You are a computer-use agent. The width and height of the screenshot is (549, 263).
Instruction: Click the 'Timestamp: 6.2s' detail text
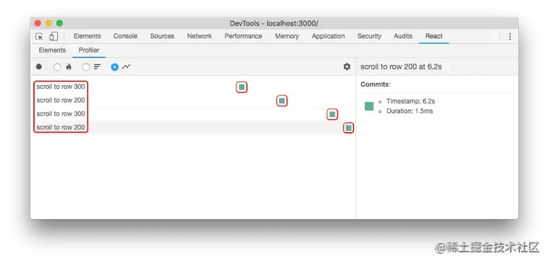coord(410,101)
